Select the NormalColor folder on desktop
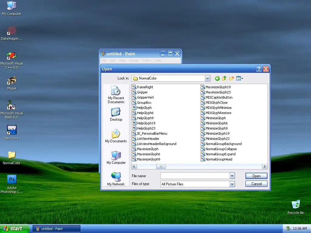311x233 pixels. click(12, 157)
